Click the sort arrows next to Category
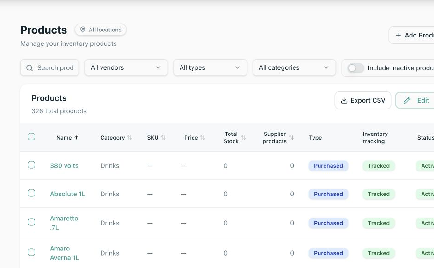 (130, 137)
